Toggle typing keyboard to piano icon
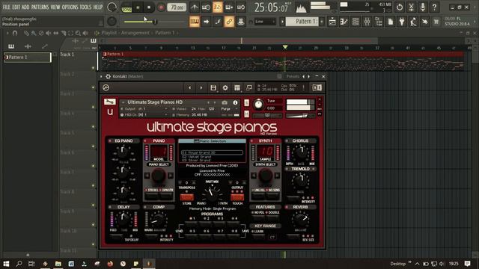This screenshot has height=269, width=479. coord(195,22)
